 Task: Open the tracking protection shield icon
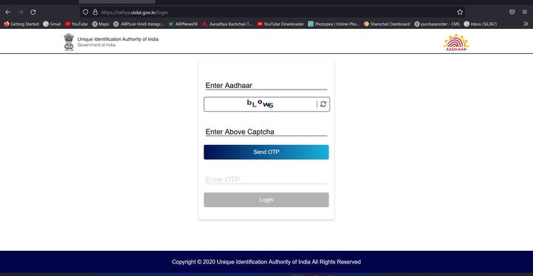pyautogui.click(x=85, y=13)
